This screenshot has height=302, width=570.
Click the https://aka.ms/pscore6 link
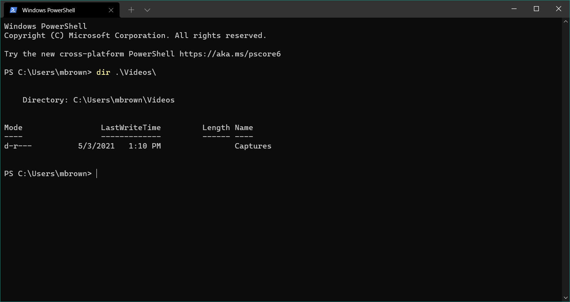(x=230, y=54)
